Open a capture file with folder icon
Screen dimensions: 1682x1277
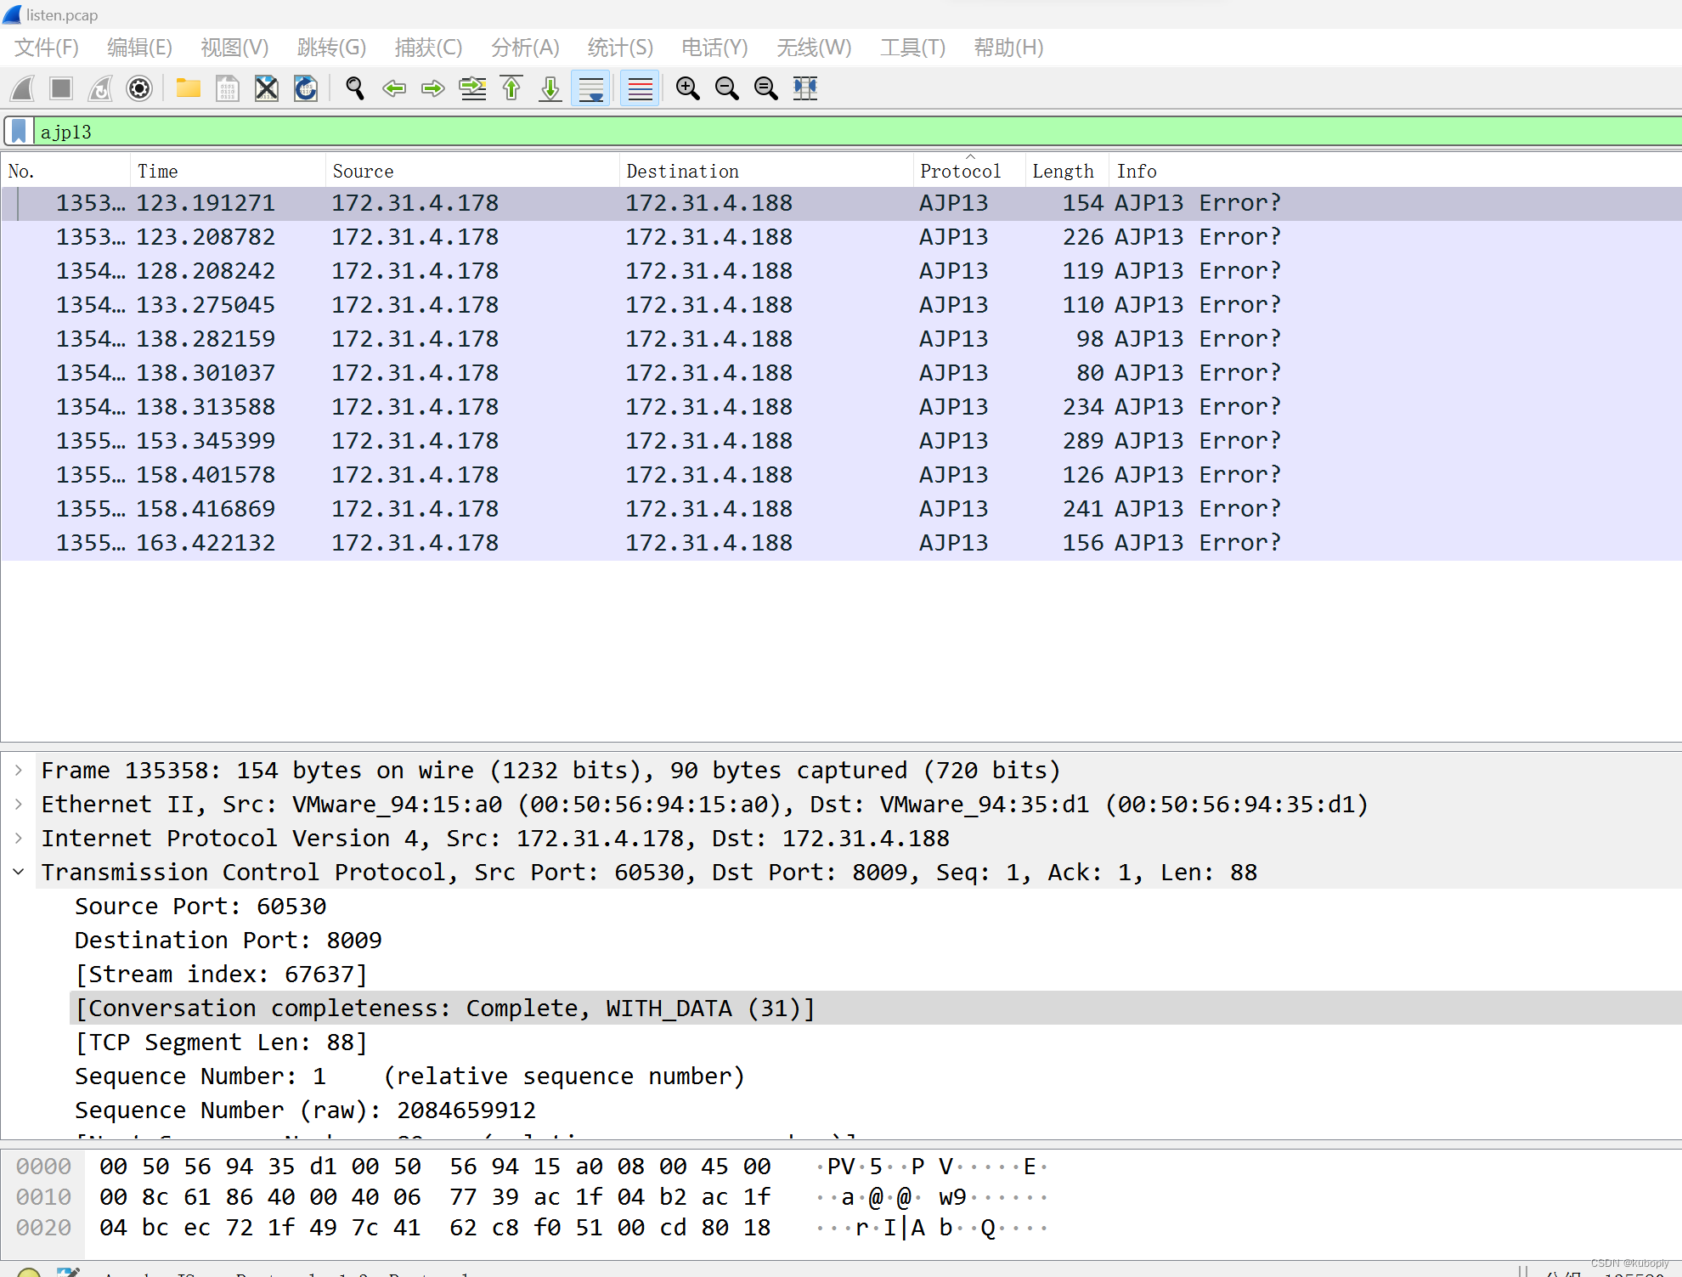coord(189,88)
